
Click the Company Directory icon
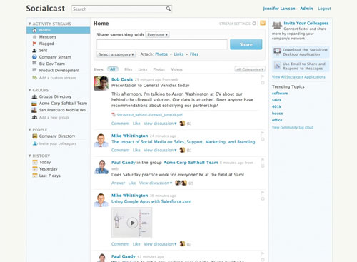coord(35,136)
